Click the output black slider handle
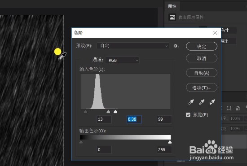247x166 pixels. 81,142
